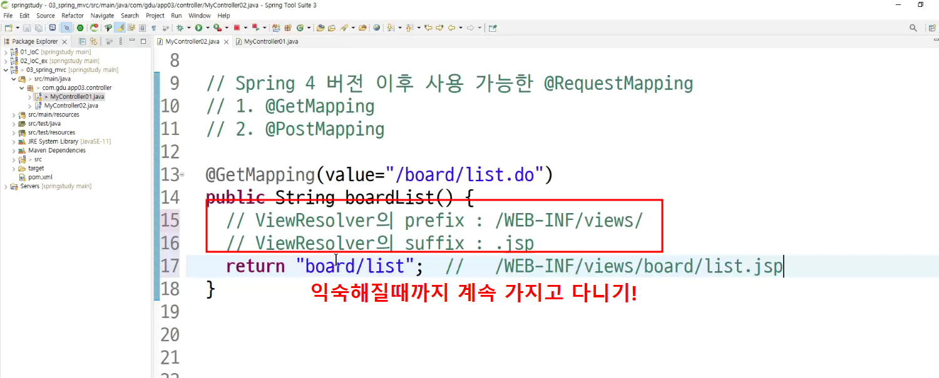Screen dimensions: 939x378
Task: Close the MyController02.java editor tab
Action: coord(226,42)
